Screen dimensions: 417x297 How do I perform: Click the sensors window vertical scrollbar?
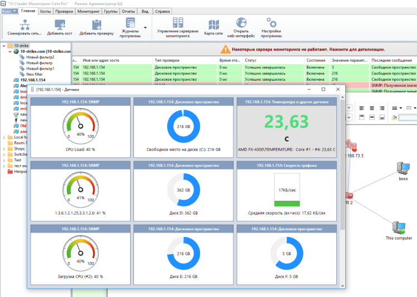coord(342,167)
